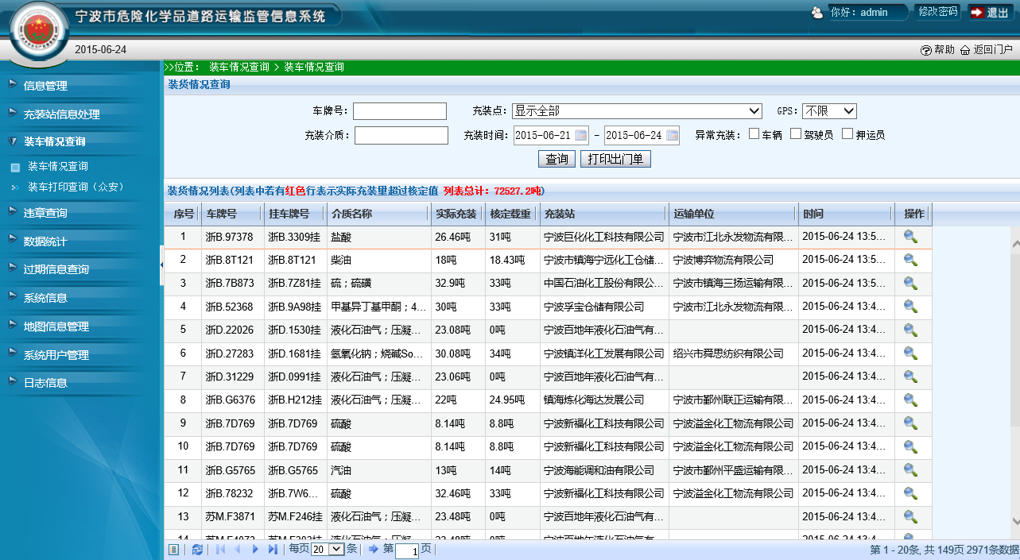
Task: Open magnifier for row 12 浙B.78232
Action: pos(910,493)
